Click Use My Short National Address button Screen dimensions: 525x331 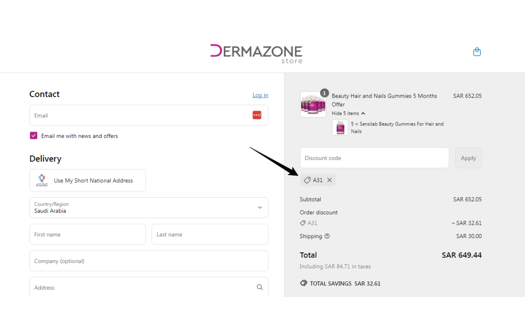coord(87,180)
